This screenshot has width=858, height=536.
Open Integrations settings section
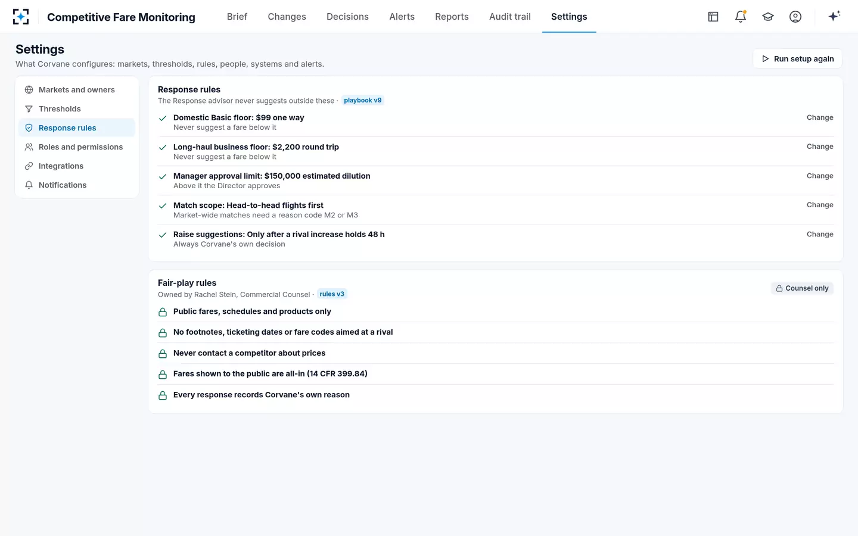[77, 166]
